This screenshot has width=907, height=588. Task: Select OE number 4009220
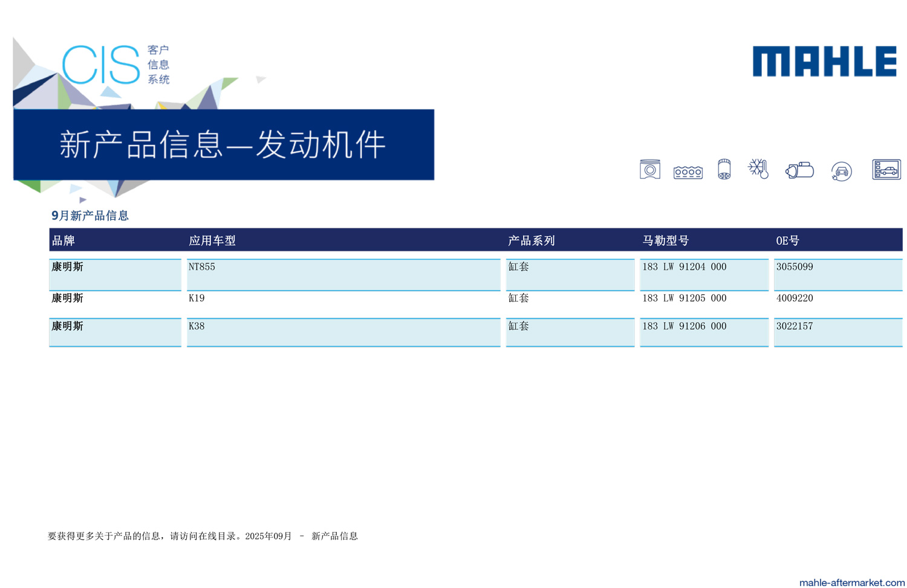(794, 299)
